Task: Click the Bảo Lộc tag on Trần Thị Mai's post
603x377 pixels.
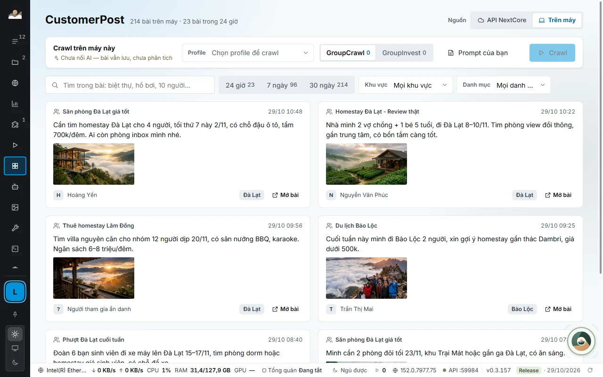Action: click(522, 309)
